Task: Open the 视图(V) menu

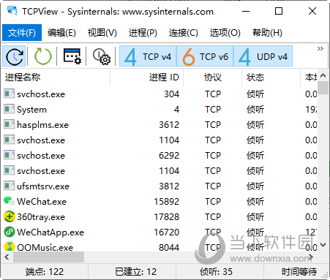Action: click(102, 32)
